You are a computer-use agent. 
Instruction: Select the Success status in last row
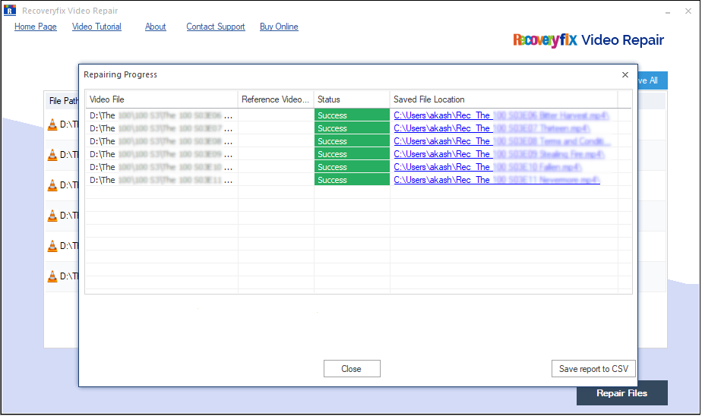pos(352,180)
